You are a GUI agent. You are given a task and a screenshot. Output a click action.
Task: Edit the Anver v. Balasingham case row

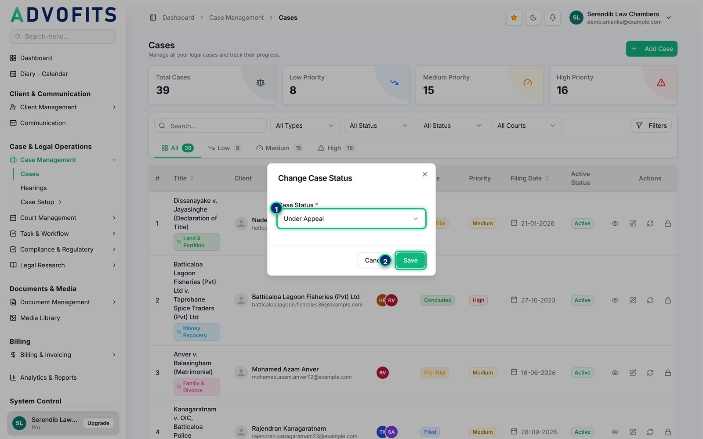pos(633,373)
